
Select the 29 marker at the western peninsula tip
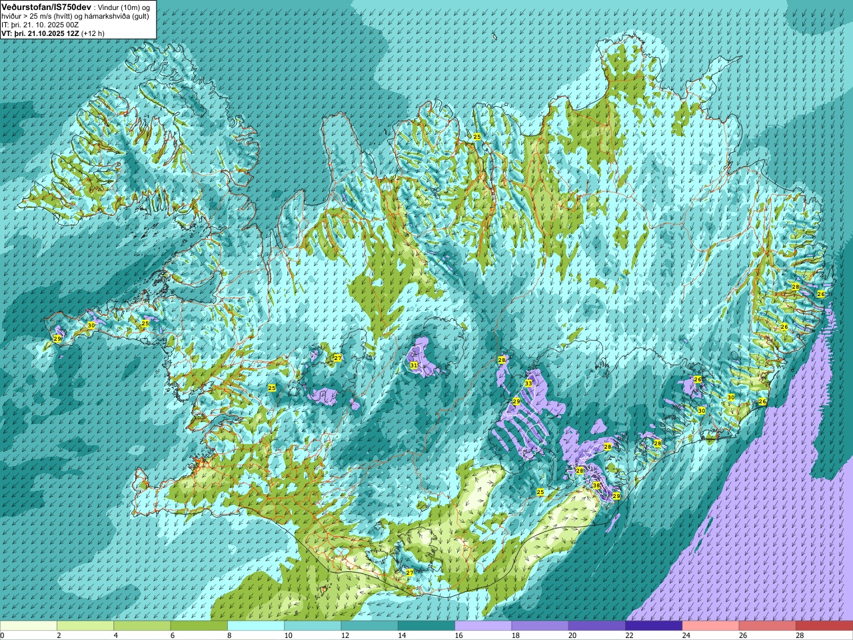(57, 339)
